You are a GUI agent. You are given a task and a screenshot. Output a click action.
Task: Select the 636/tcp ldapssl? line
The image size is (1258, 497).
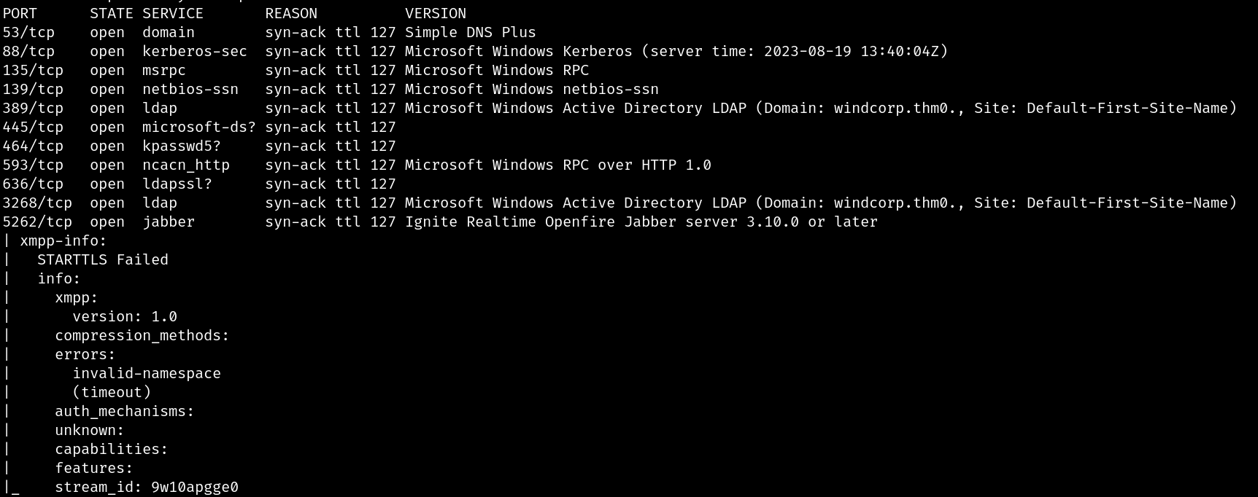pos(199,184)
